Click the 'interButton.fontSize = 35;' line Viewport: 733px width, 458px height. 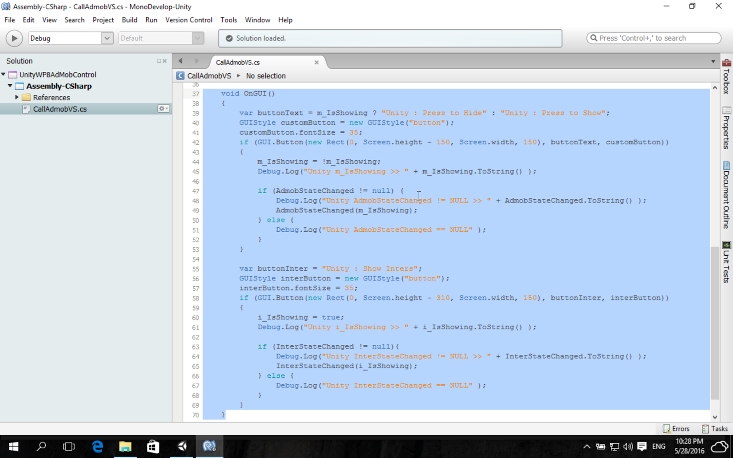[298, 288]
